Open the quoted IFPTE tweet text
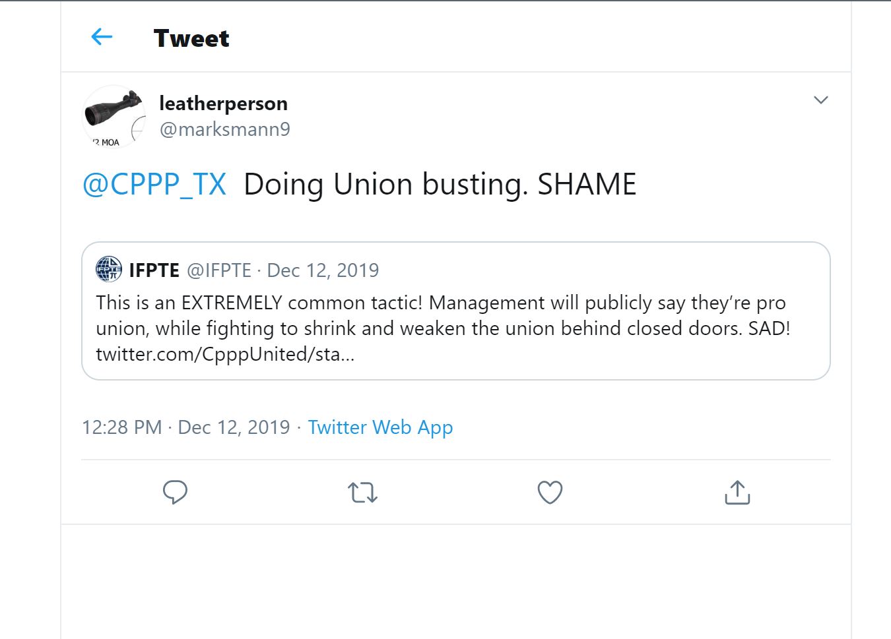891x639 pixels. point(442,316)
